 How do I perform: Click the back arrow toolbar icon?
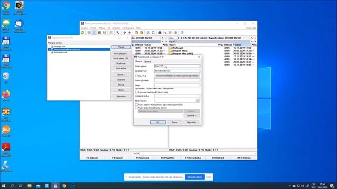pyautogui.click(x=124, y=33)
